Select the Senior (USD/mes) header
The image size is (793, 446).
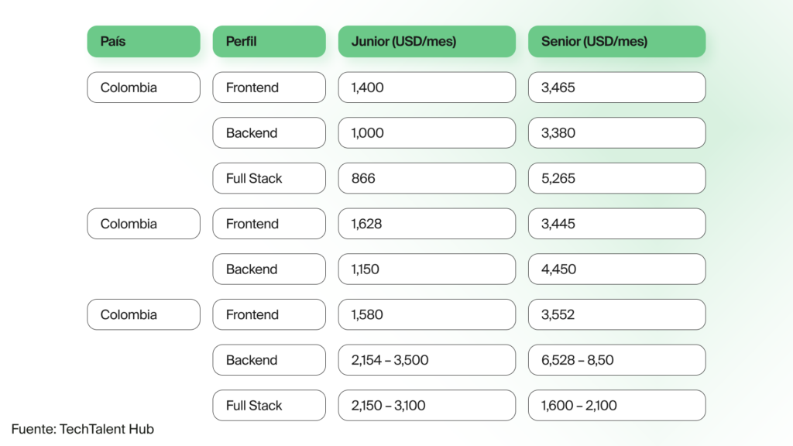(617, 42)
